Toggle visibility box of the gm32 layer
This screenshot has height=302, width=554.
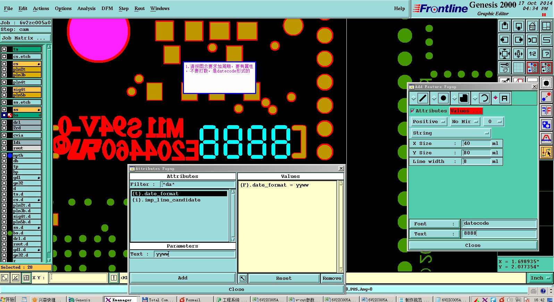(x=4, y=183)
